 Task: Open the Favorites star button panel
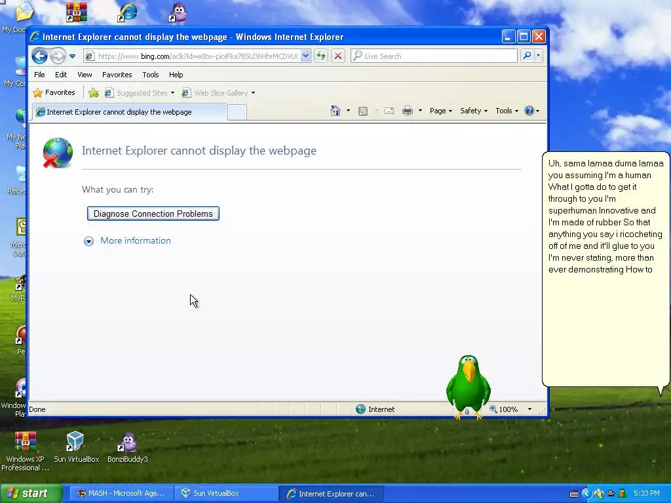(x=54, y=92)
